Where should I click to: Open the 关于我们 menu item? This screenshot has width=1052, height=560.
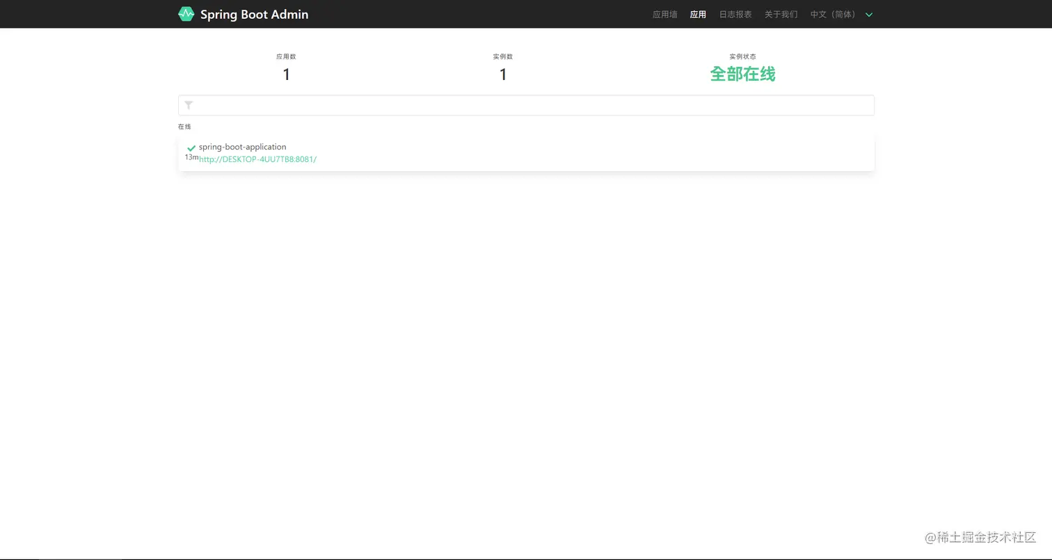(x=781, y=15)
